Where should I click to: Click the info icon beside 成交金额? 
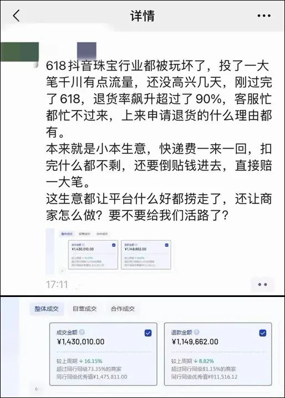coord(82,332)
